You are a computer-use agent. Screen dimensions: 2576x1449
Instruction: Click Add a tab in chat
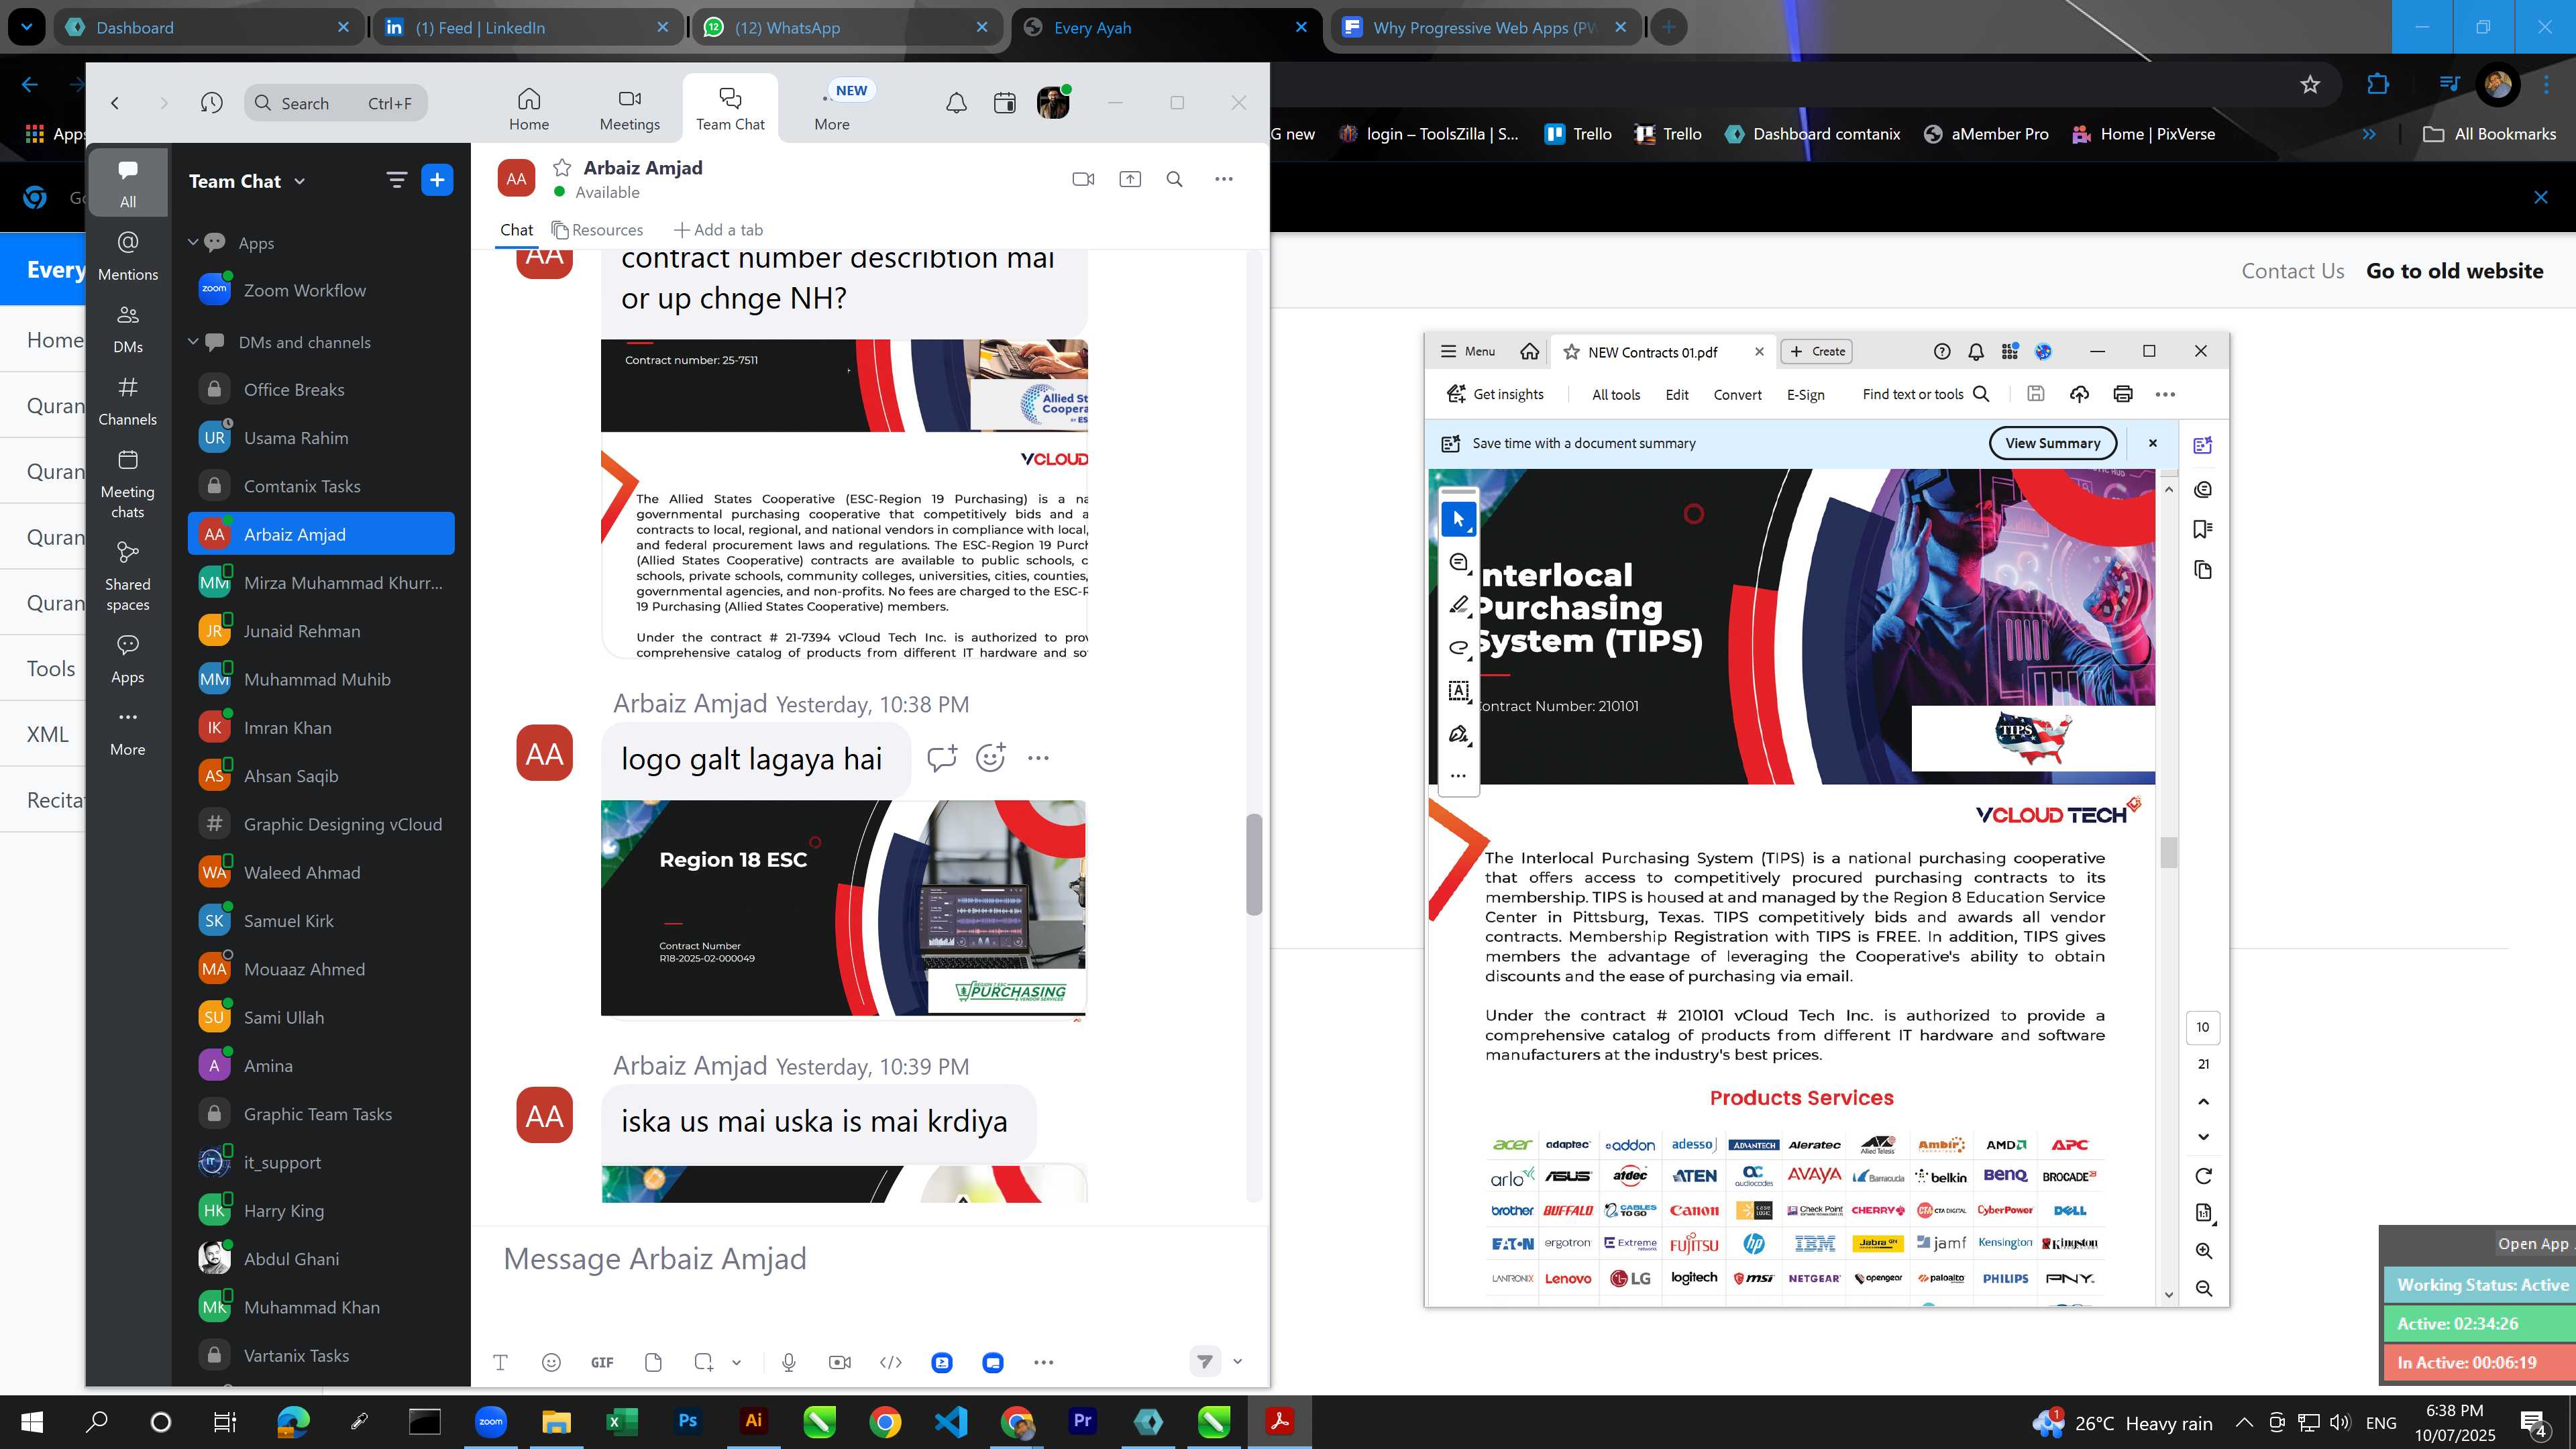(718, 230)
